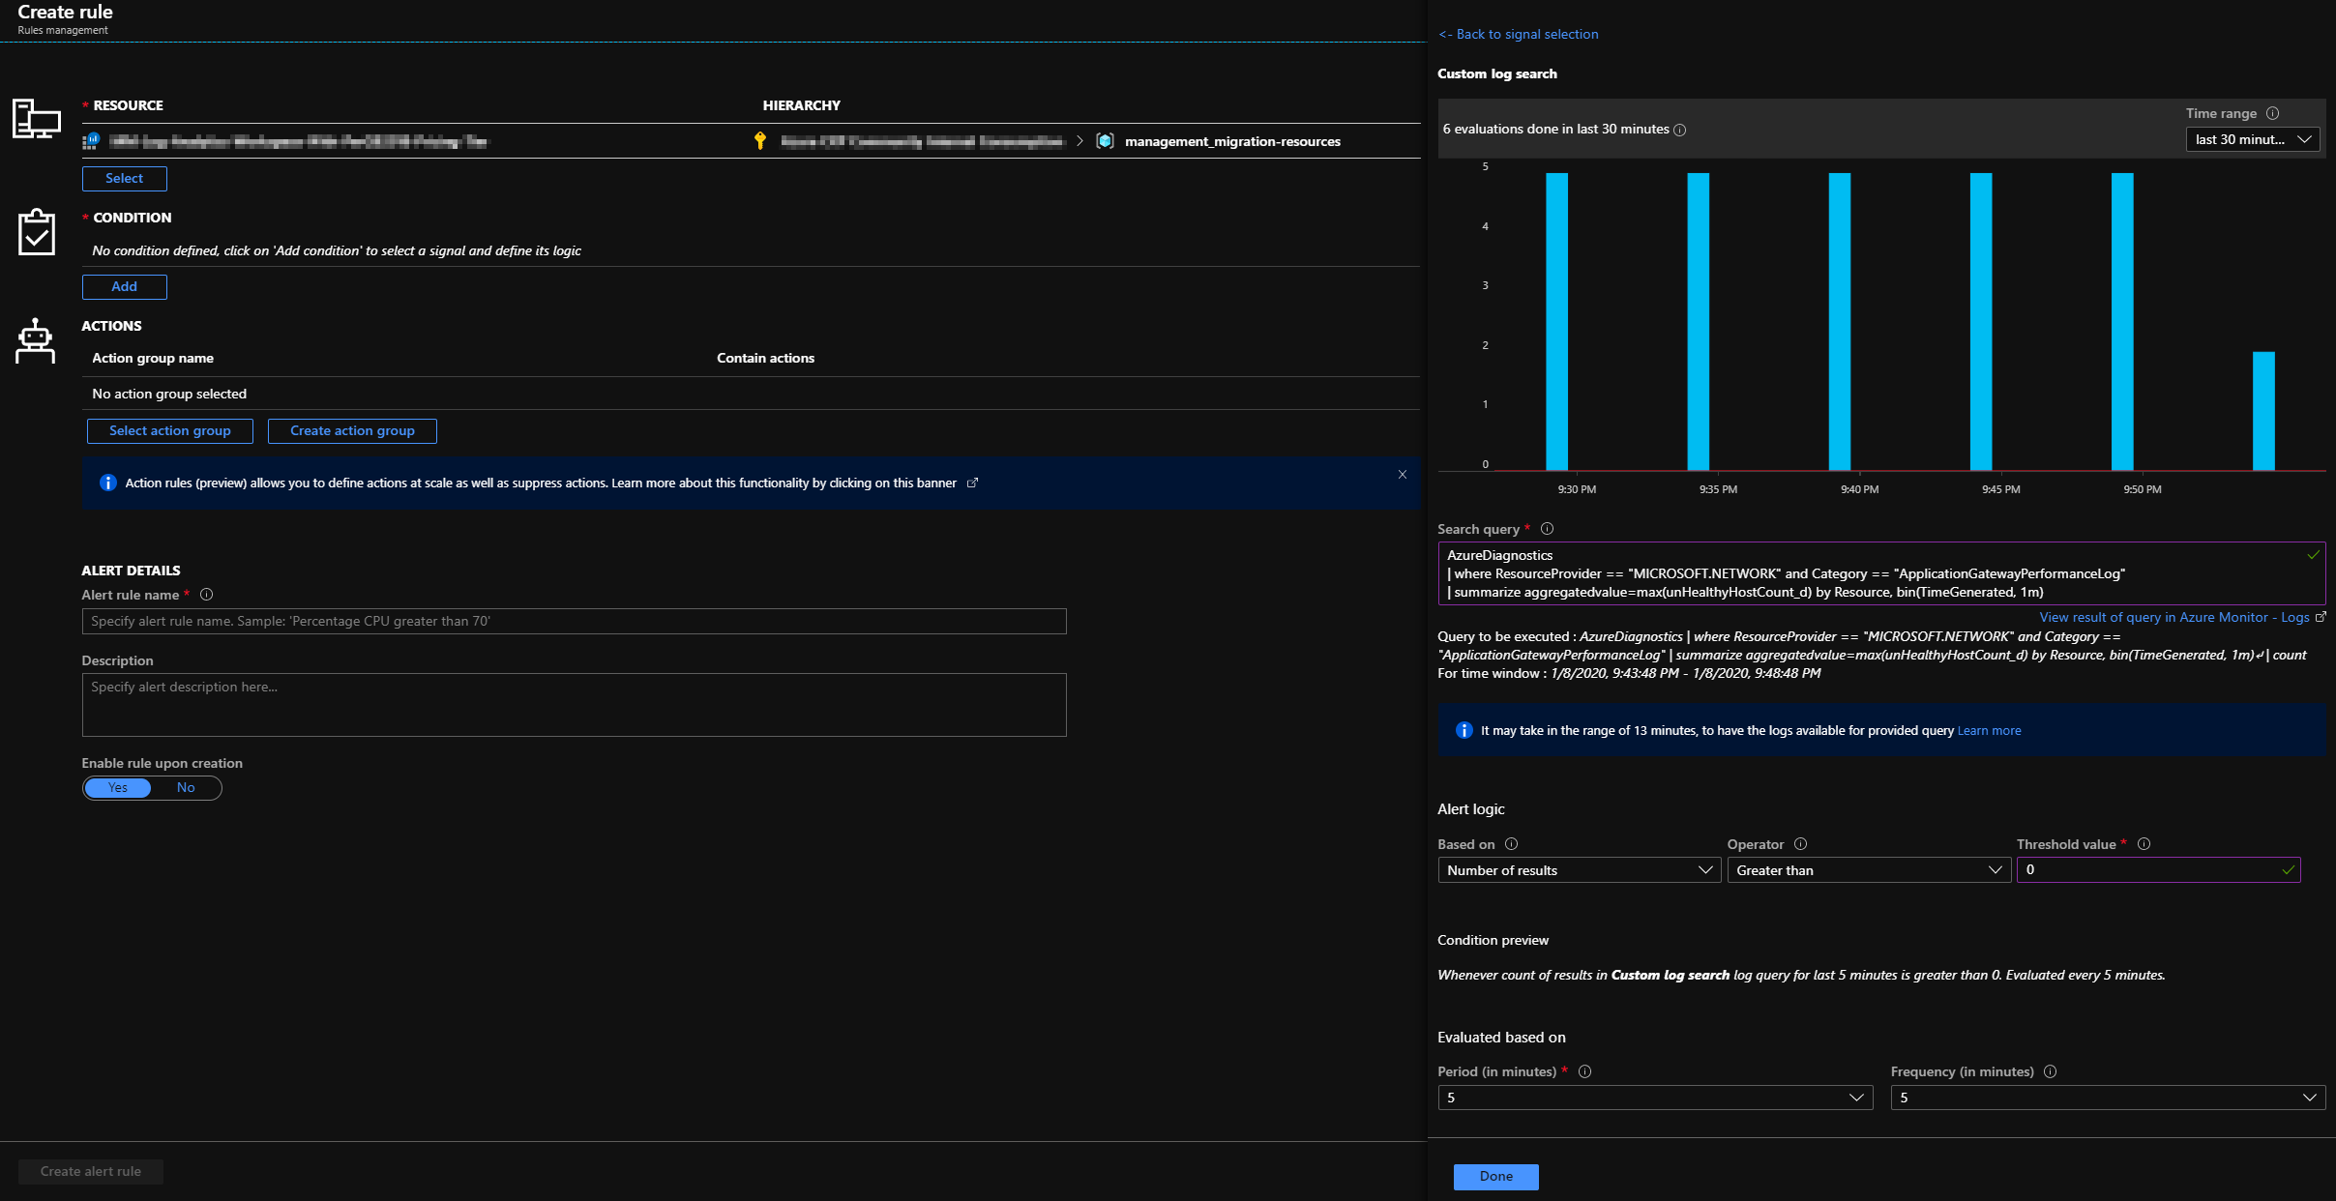The width and height of the screenshot is (2336, 1201).
Task: Click Select action group button
Action: click(x=170, y=431)
